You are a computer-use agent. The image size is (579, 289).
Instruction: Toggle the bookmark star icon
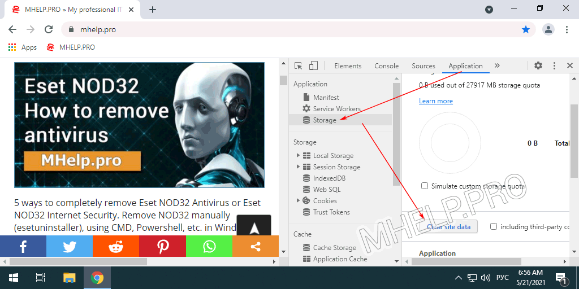pyautogui.click(x=526, y=29)
